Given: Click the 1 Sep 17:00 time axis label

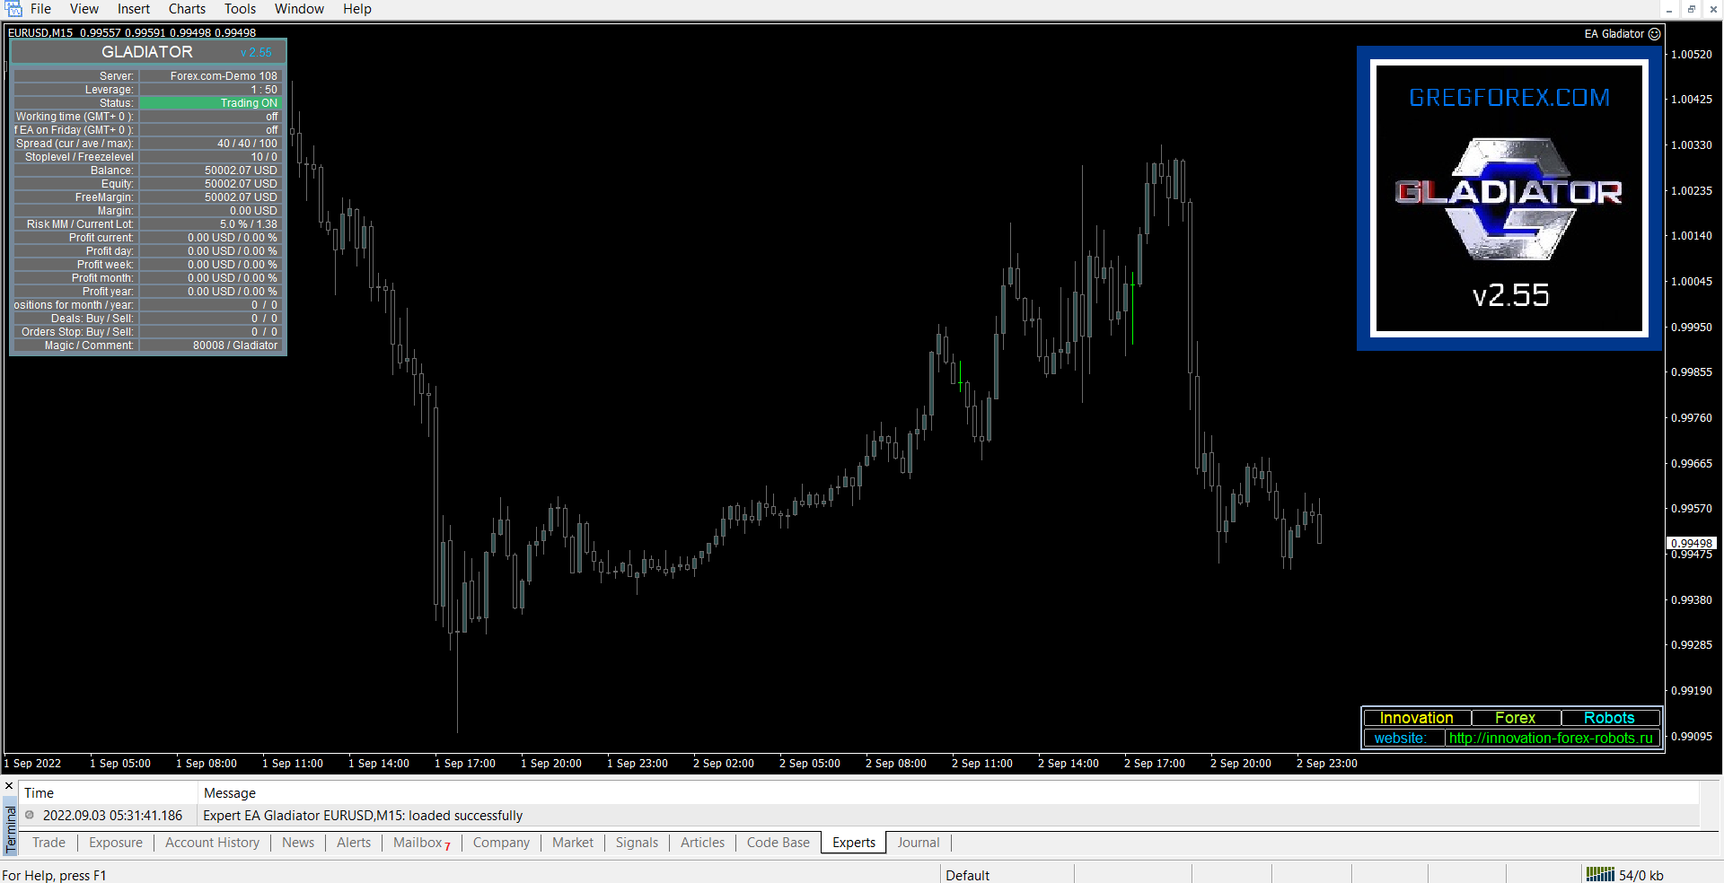Looking at the screenshot, I should click(x=465, y=764).
